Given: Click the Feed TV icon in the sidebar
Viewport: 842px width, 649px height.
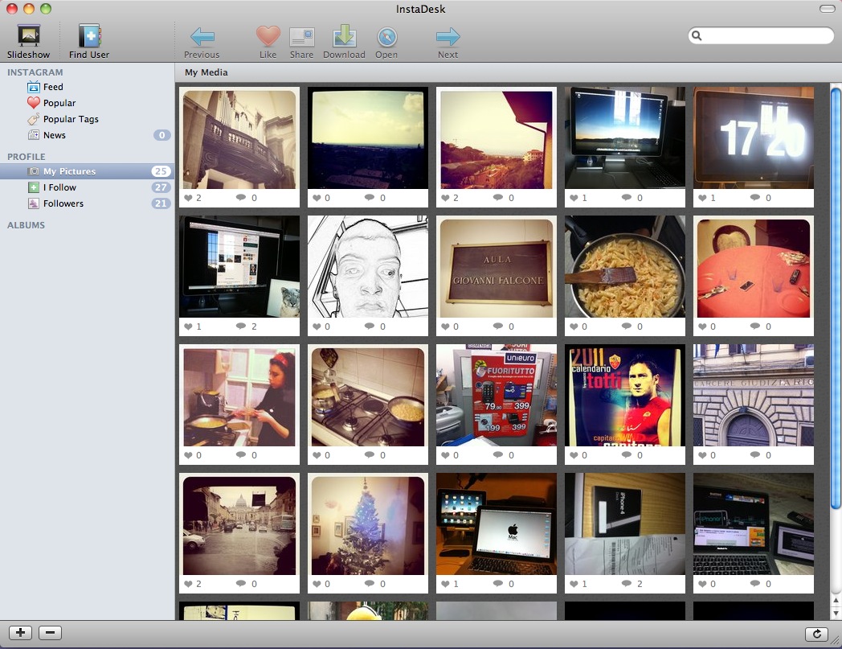Looking at the screenshot, I should [x=34, y=87].
